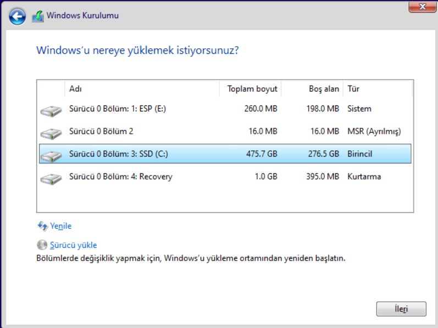Click the Windows Kurulumu setup icon
The height and width of the screenshot is (328, 438).
click(38, 16)
